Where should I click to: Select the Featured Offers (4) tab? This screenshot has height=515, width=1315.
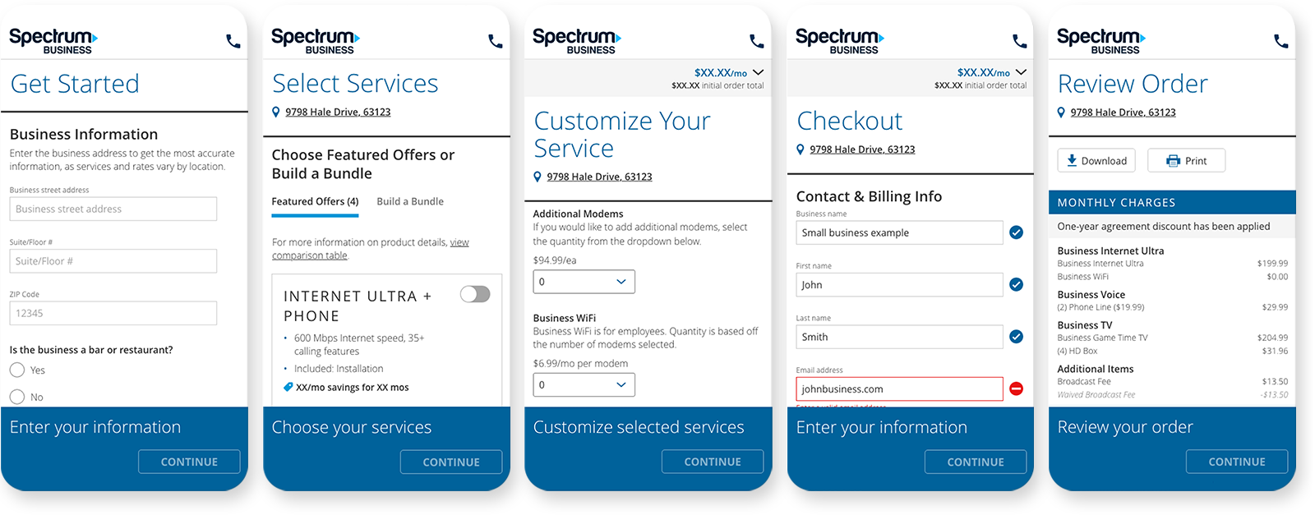[x=315, y=201]
